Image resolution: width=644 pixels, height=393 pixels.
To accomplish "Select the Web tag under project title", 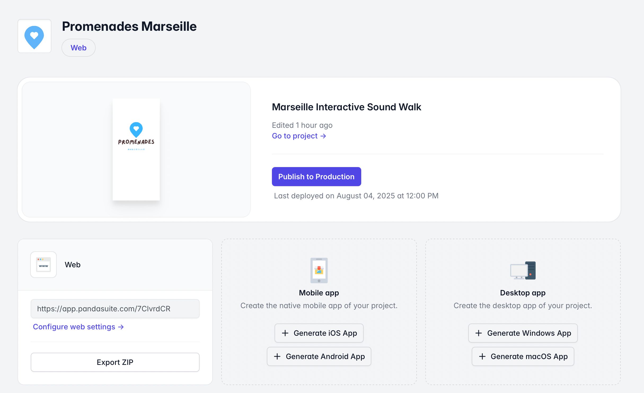I will click(x=78, y=48).
